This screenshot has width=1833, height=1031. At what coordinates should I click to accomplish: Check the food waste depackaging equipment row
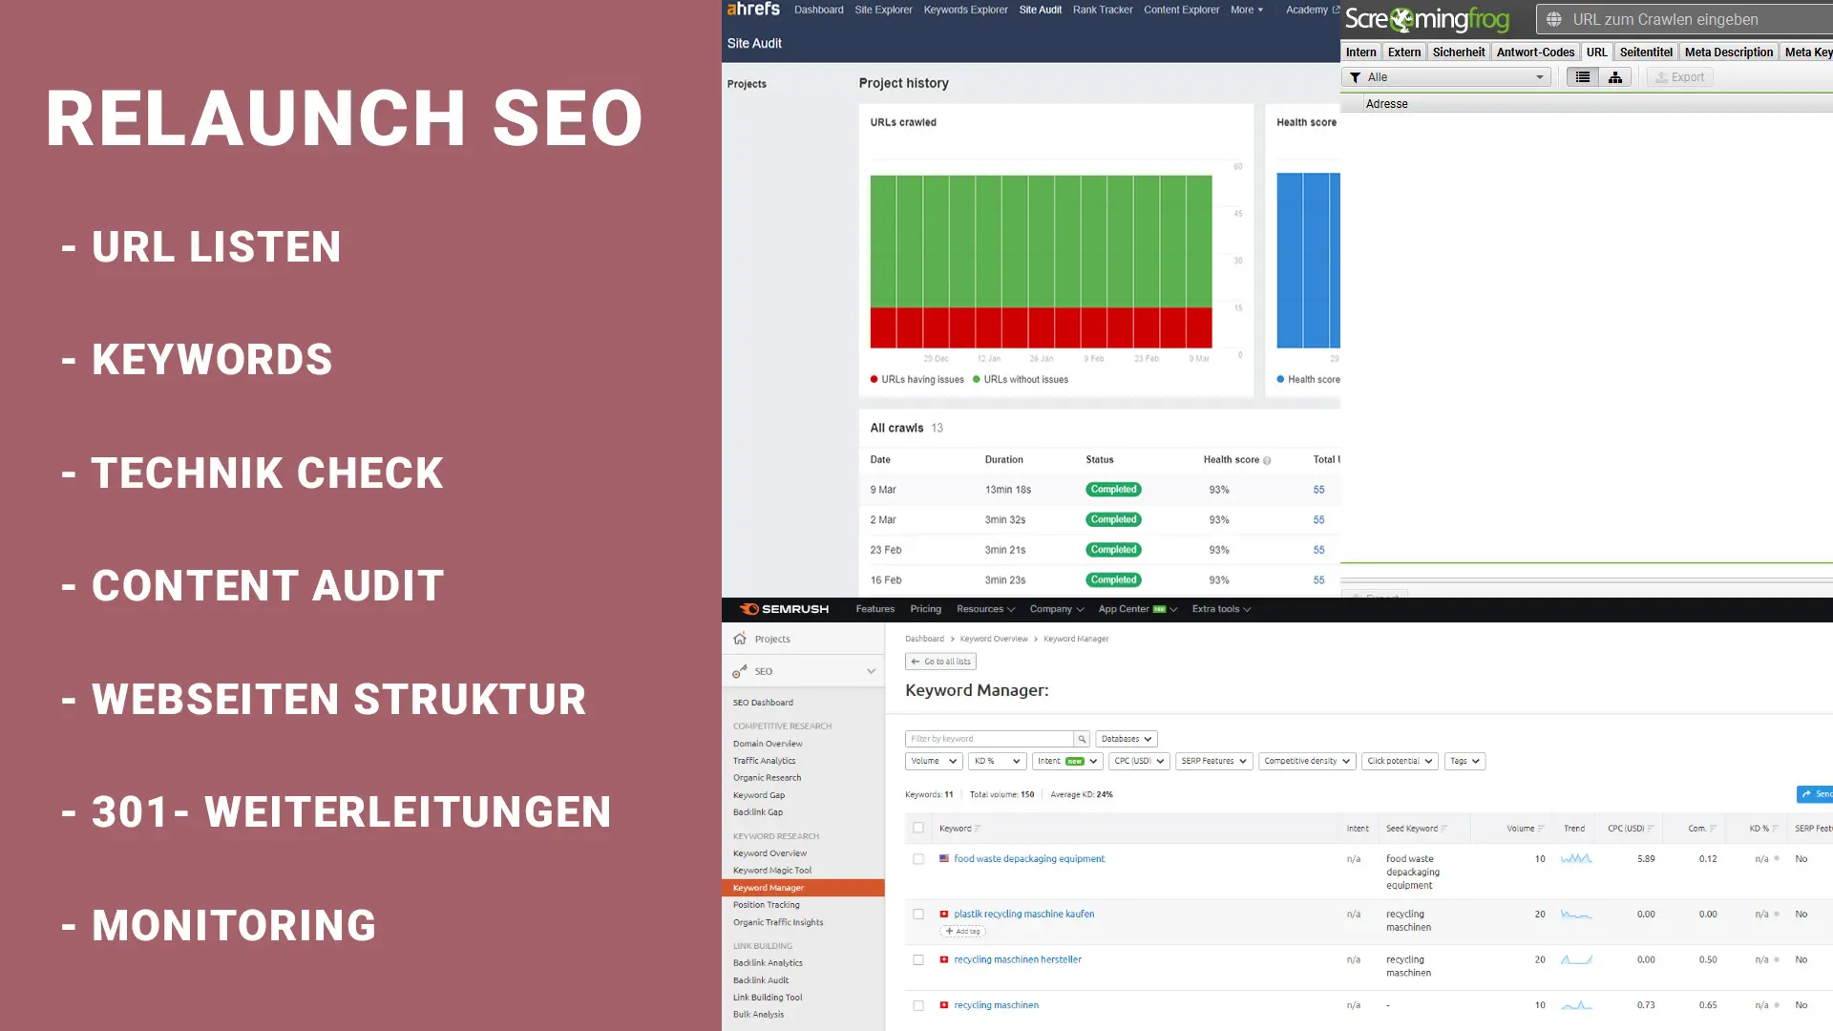918,859
